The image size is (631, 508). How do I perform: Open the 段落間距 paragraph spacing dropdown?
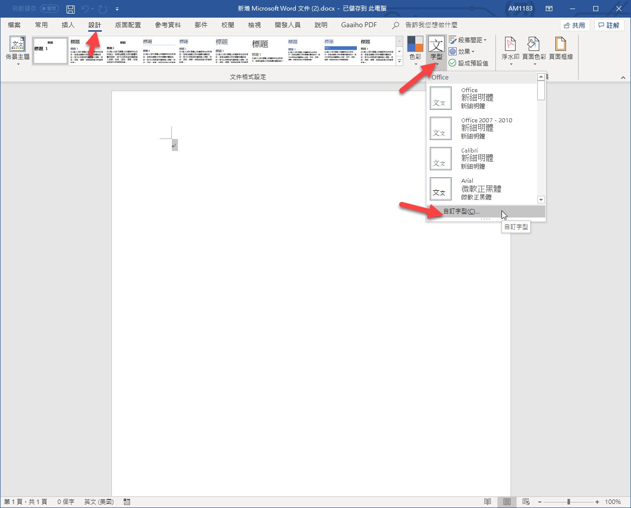point(467,40)
